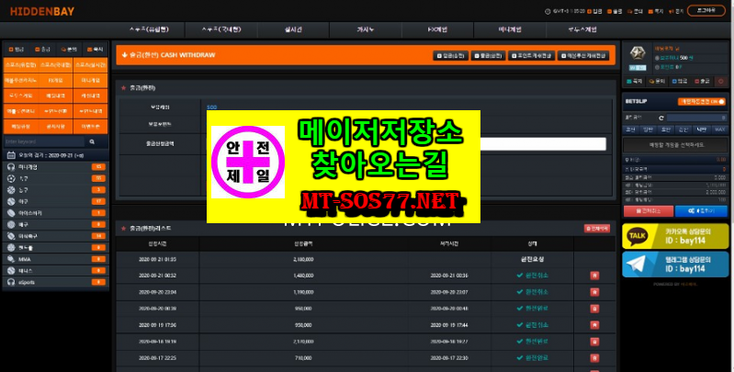Click the orange 공지사항 tile in sidebar grid
The image size is (734, 372).
coord(56,127)
